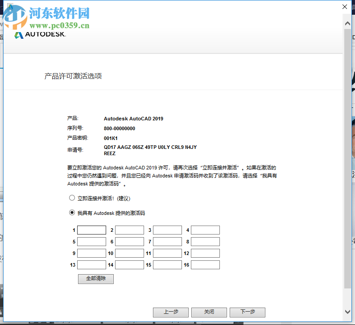The width and height of the screenshot is (355, 325).
Task: Focus activation code field 13
Action: (92, 265)
